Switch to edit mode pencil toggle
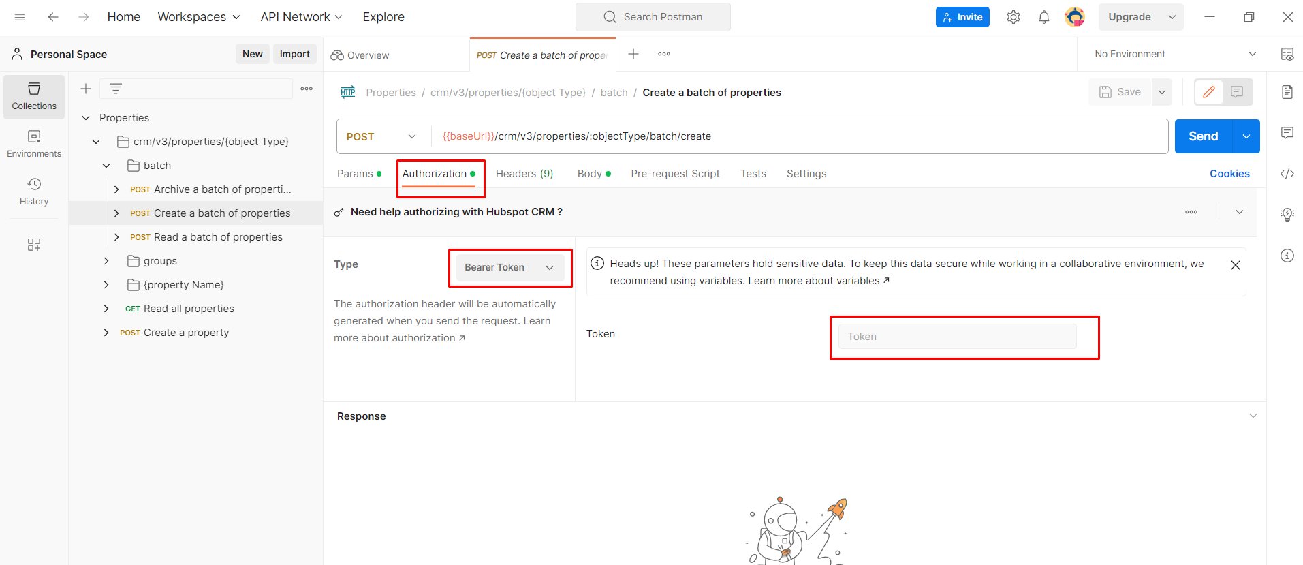This screenshot has width=1303, height=565. 1209,92
